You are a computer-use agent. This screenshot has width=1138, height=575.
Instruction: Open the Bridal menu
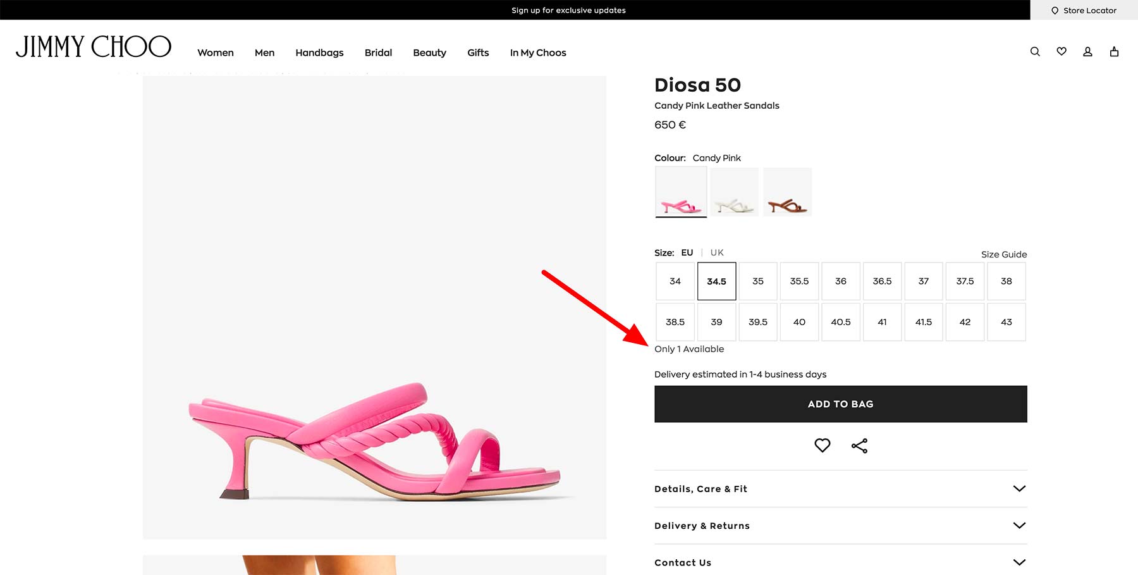378,53
